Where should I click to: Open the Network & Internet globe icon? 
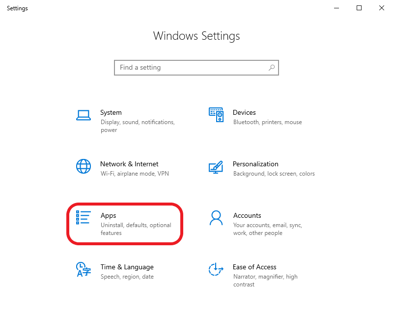click(84, 167)
